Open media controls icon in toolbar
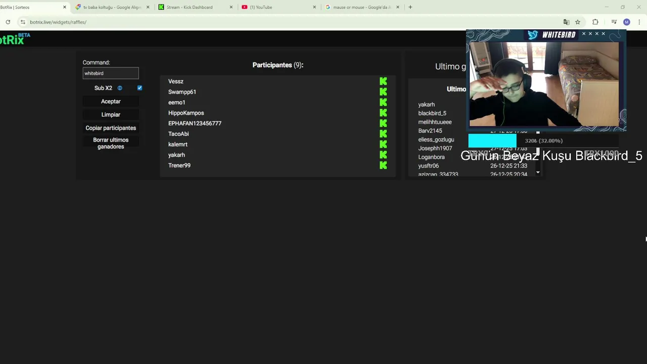This screenshot has height=364, width=647. click(x=614, y=22)
